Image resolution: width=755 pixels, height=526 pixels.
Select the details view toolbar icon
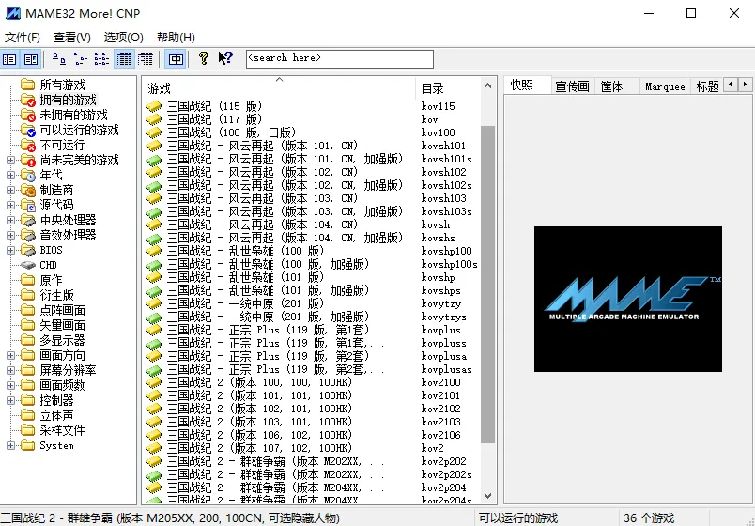point(124,58)
